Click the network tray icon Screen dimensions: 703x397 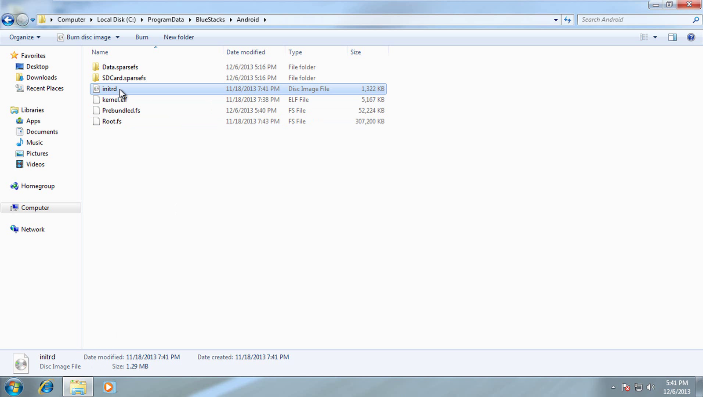click(x=638, y=387)
